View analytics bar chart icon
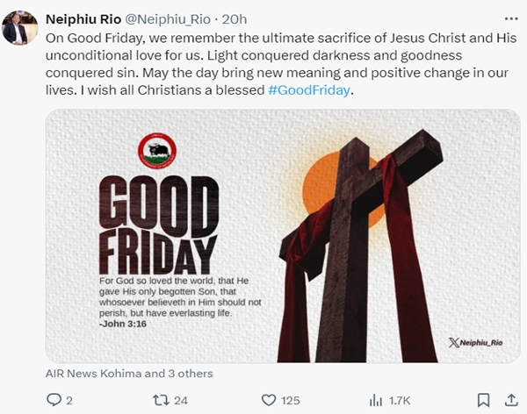 click(376, 400)
